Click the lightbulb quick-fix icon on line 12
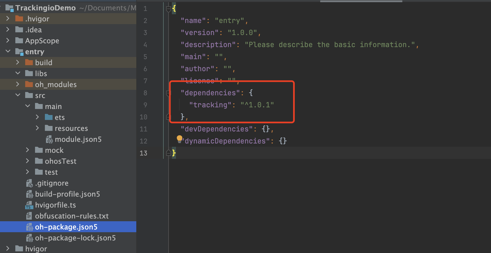This screenshot has height=253, width=491. 180,139
